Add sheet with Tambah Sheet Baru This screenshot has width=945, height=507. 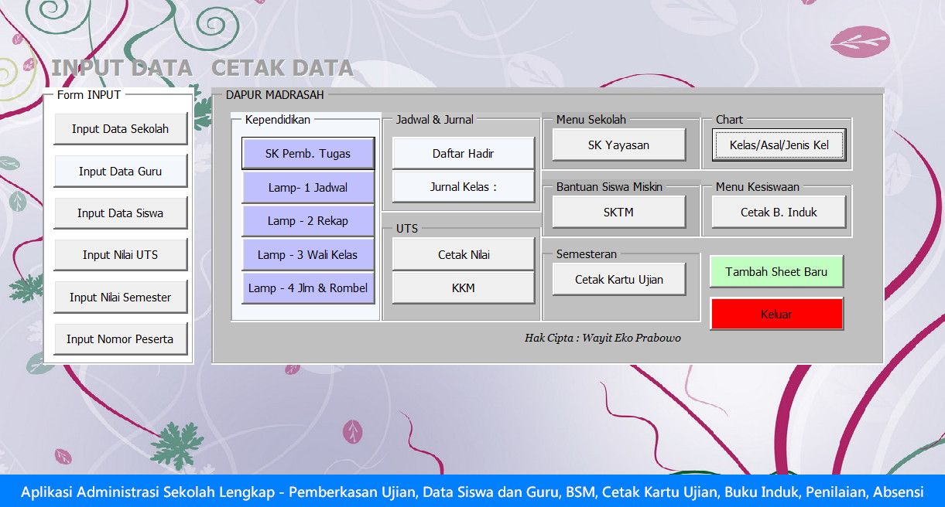pyautogui.click(x=776, y=272)
